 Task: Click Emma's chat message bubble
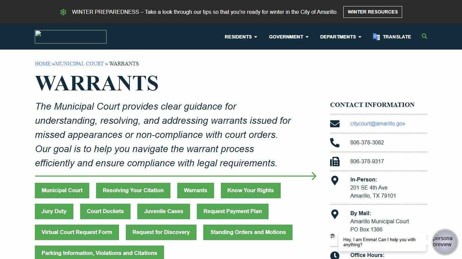click(x=382, y=242)
